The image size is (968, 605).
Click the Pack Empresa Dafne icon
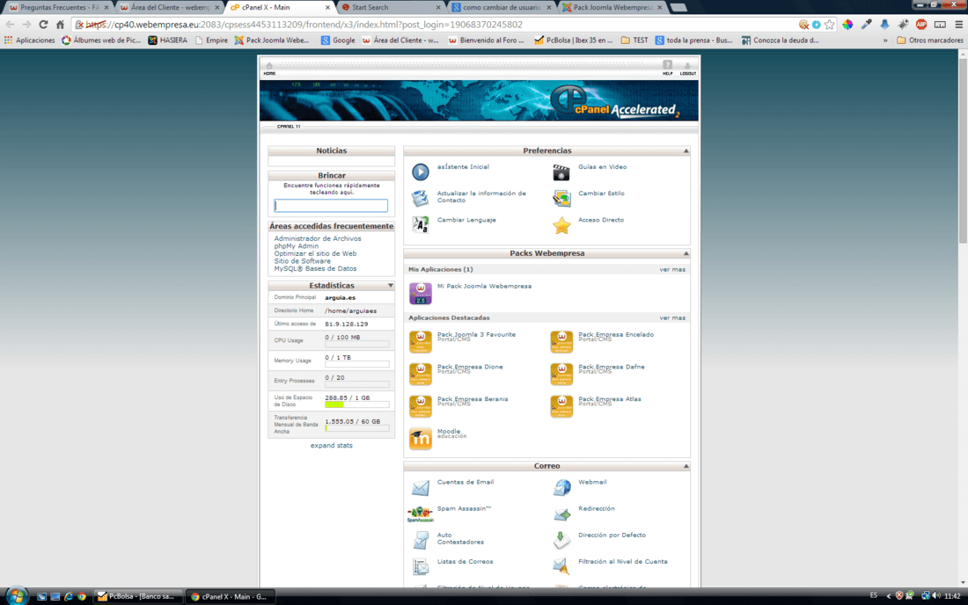pos(561,374)
